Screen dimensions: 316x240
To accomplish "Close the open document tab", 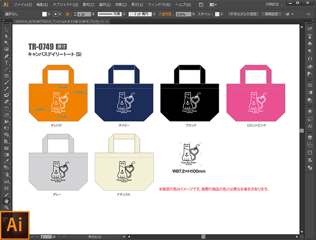I will click(x=108, y=21).
